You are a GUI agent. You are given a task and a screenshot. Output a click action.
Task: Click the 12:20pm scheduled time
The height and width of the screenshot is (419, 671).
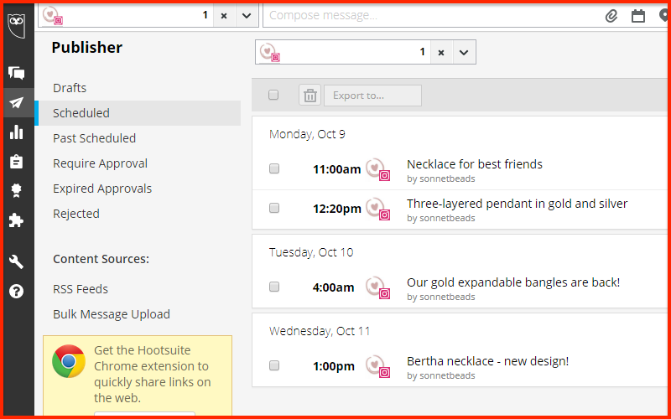[337, 209]
